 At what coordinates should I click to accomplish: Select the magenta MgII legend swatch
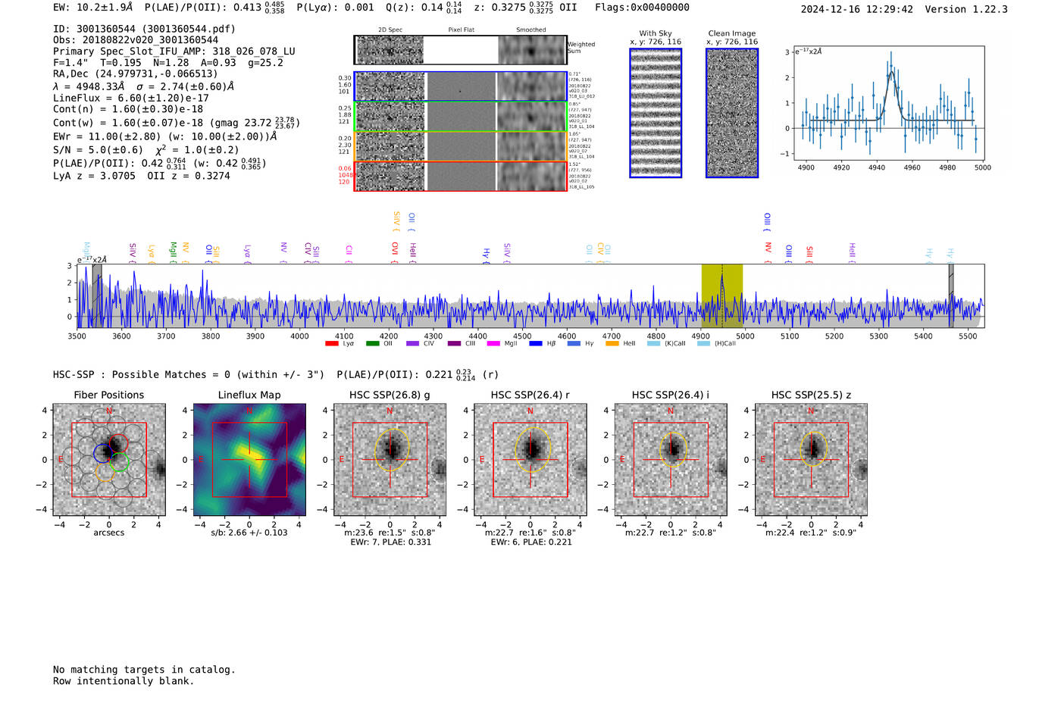pos(493,344)
